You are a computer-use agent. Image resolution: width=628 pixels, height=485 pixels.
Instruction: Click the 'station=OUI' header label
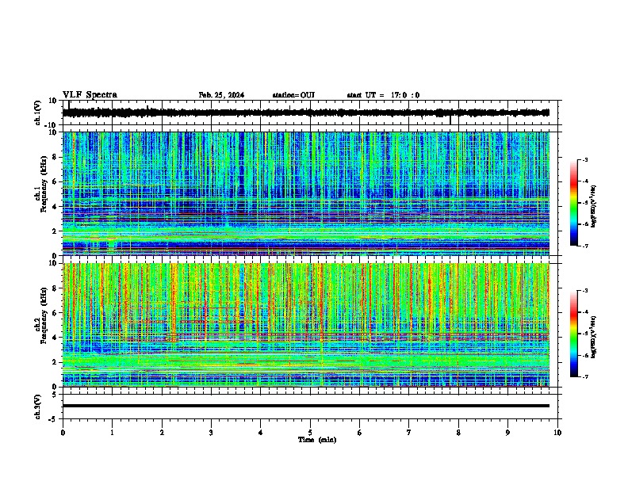point(293,95)
